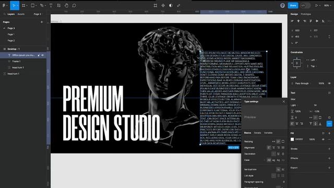Click the Present play button

(x=316, y=6)
